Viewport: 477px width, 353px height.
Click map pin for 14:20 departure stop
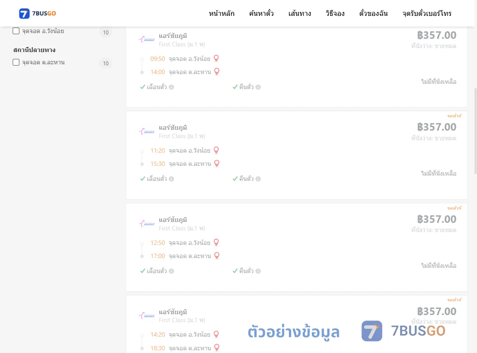point(216,334)
